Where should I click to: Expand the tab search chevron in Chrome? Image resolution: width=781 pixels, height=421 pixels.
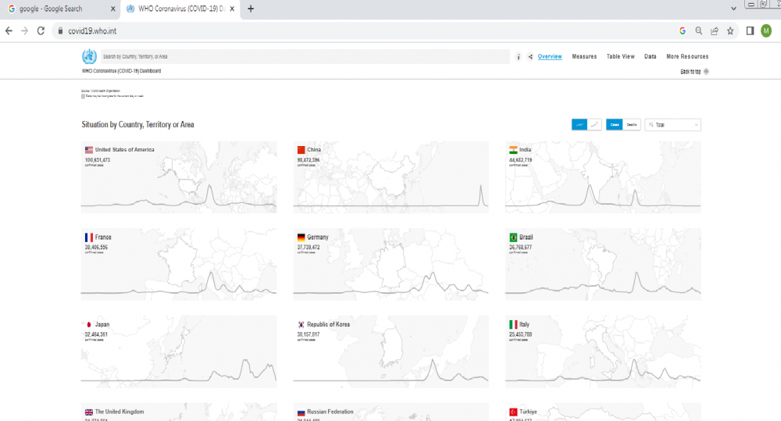(x=733, y=9)
